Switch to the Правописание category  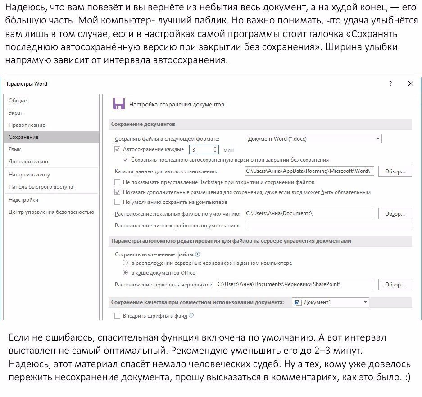(27, 125)
